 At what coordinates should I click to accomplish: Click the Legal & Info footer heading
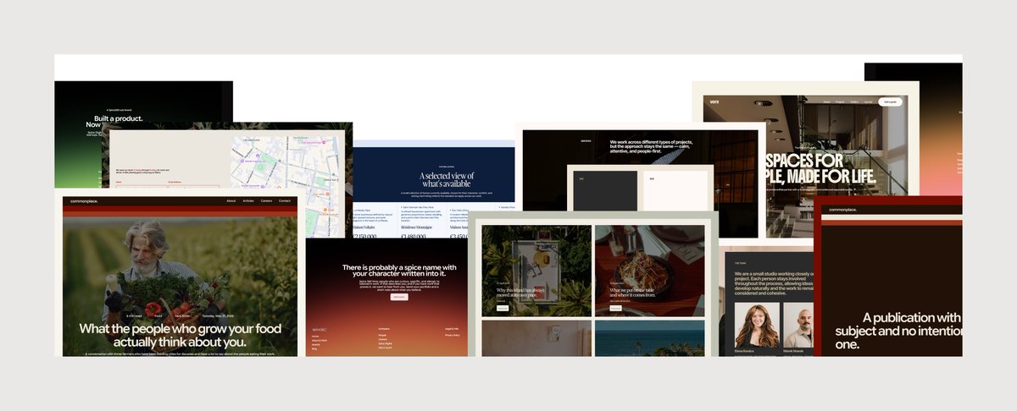452,328
